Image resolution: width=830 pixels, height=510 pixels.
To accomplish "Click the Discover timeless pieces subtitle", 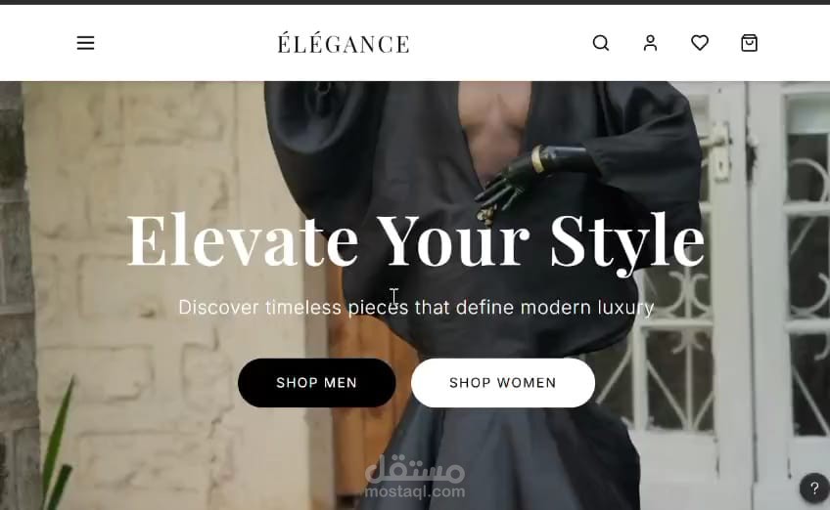I will coord(416,307).
